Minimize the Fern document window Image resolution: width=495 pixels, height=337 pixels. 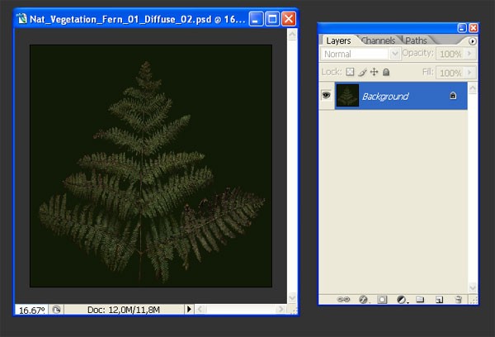click(x=256, y=19)
